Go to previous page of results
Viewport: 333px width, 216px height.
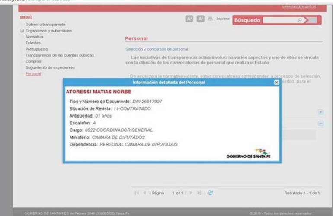145,193
